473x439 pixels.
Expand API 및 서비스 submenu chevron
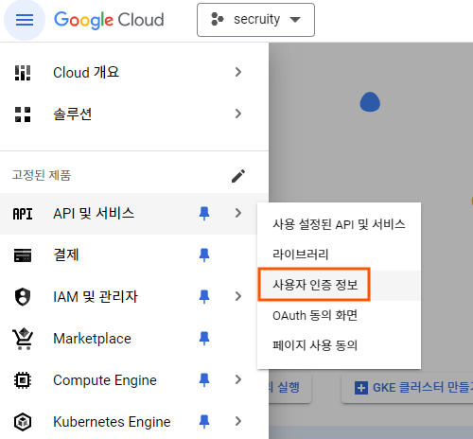point(238,213)
